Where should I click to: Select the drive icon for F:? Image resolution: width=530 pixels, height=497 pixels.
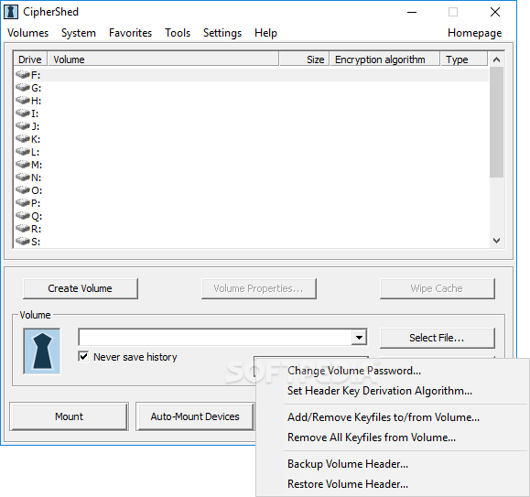[23, 74]
